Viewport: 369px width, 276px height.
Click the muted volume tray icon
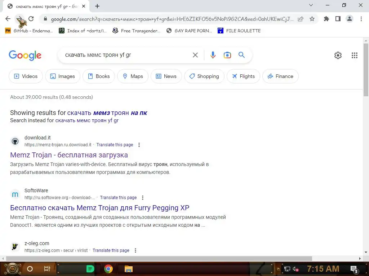[295, 269]
